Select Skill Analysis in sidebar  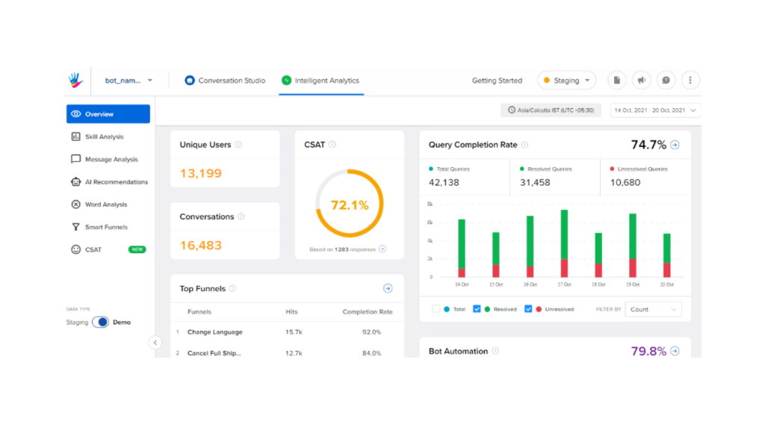pos(104,137)
